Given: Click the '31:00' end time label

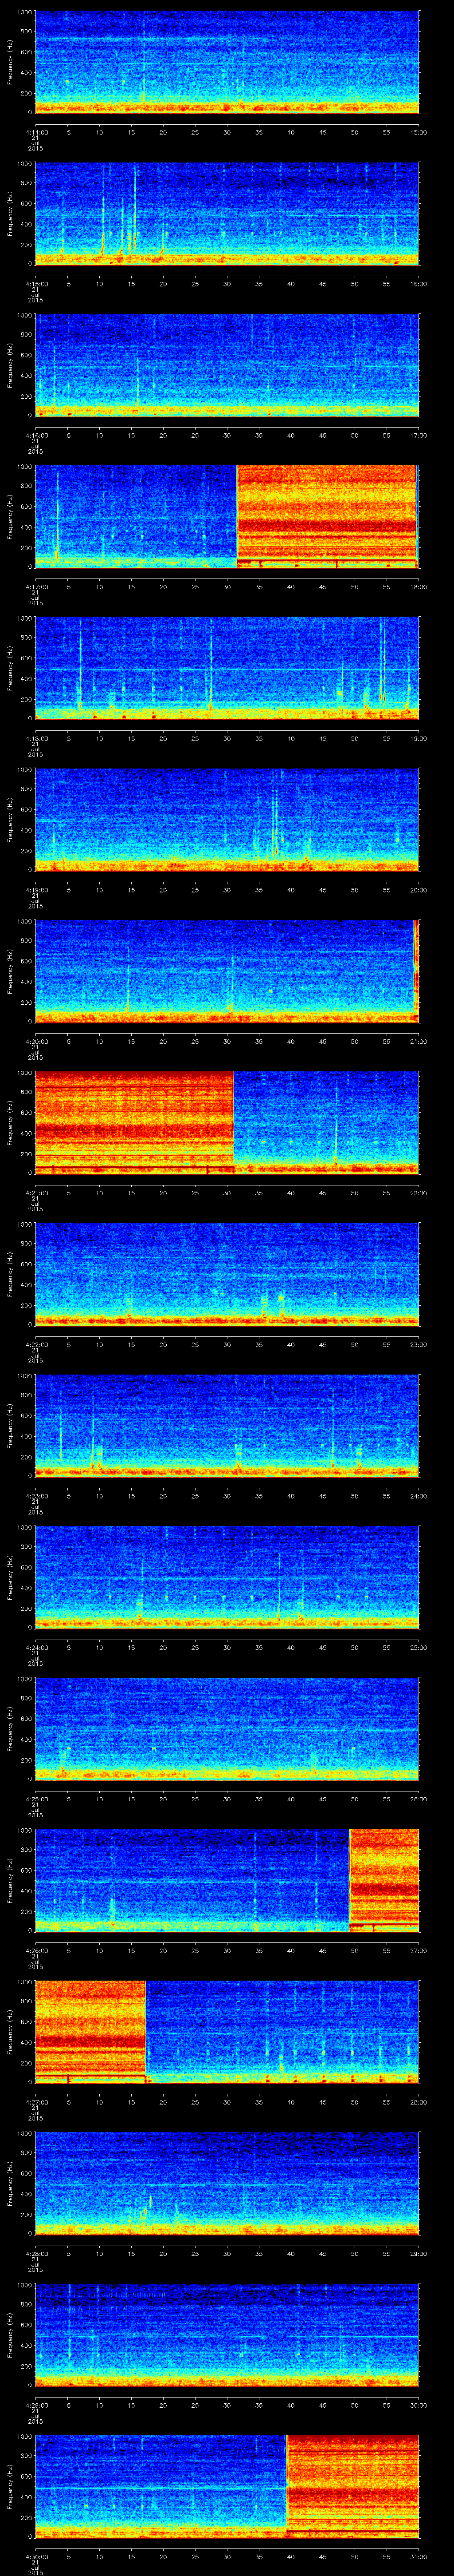Looking at the screenshot, I should 419,2556.
